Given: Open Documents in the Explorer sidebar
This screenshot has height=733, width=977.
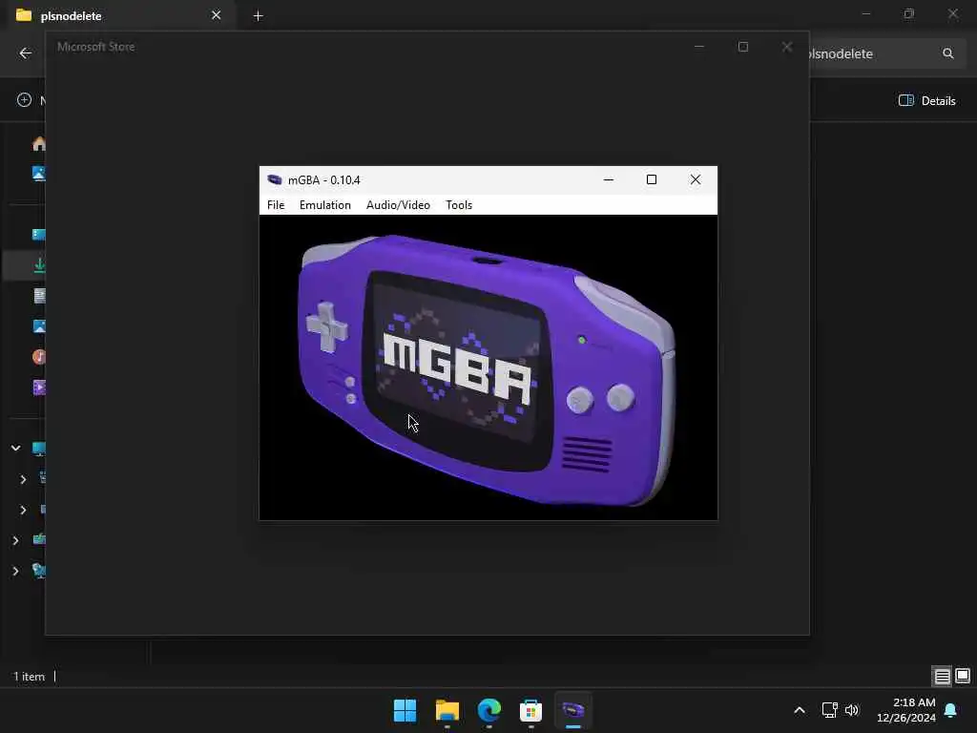Looking at the screenshot, I should coord(38,296).
